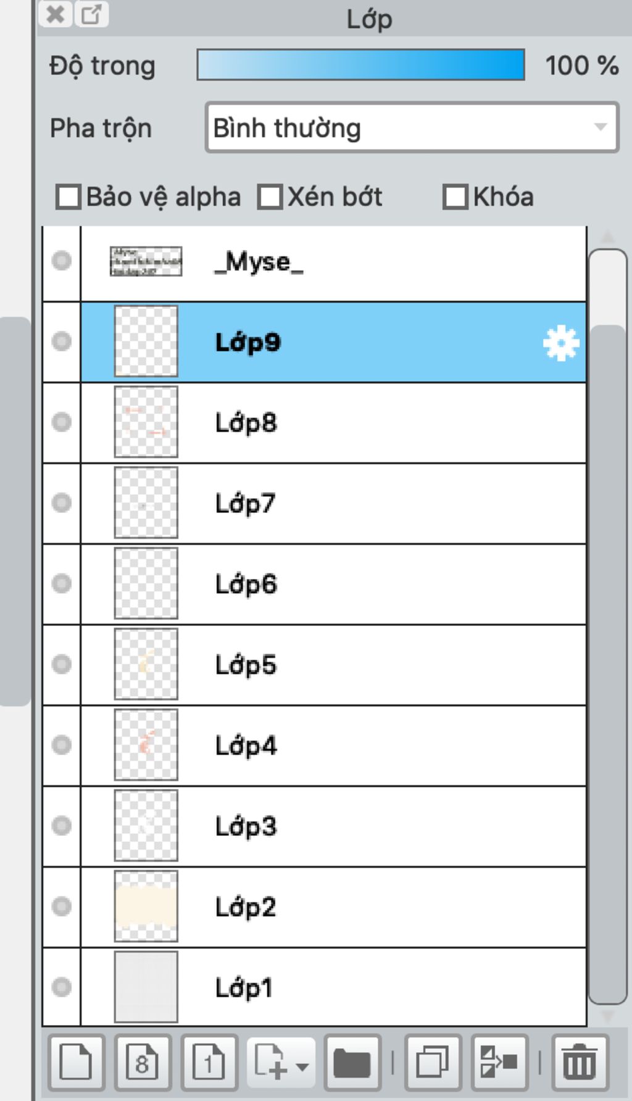632x1101 pixels.
Task: Adjust the Độ trong opacity slider
Action: pos(360,65)
